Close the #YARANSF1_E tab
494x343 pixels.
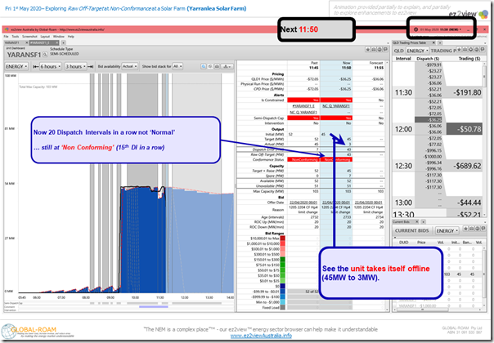click(57, 42)
